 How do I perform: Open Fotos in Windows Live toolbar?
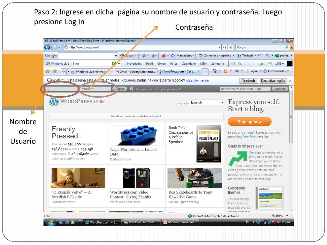point(174,63)
